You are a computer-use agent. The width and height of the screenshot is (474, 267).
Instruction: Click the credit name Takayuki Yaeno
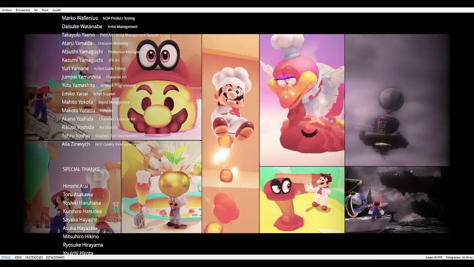click(x=78, y=35)
